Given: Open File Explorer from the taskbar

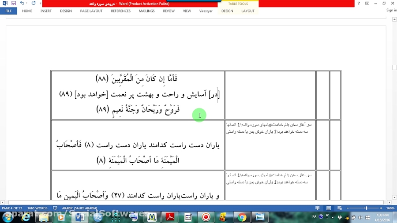Looking at the screenshot, I should (44, 217).
